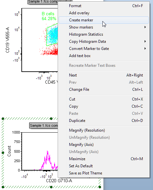This screenshot has width=153, height=190.
Task: Choose Add overlay menu entry
Action: click(x=104, y=13)
